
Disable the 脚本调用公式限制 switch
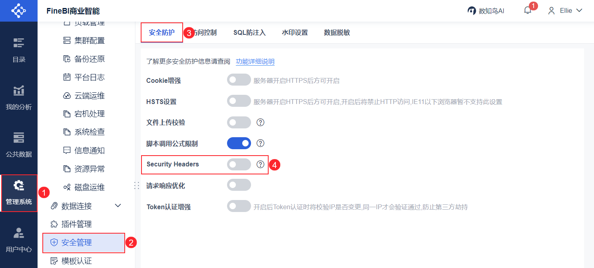tap(239, 143)
